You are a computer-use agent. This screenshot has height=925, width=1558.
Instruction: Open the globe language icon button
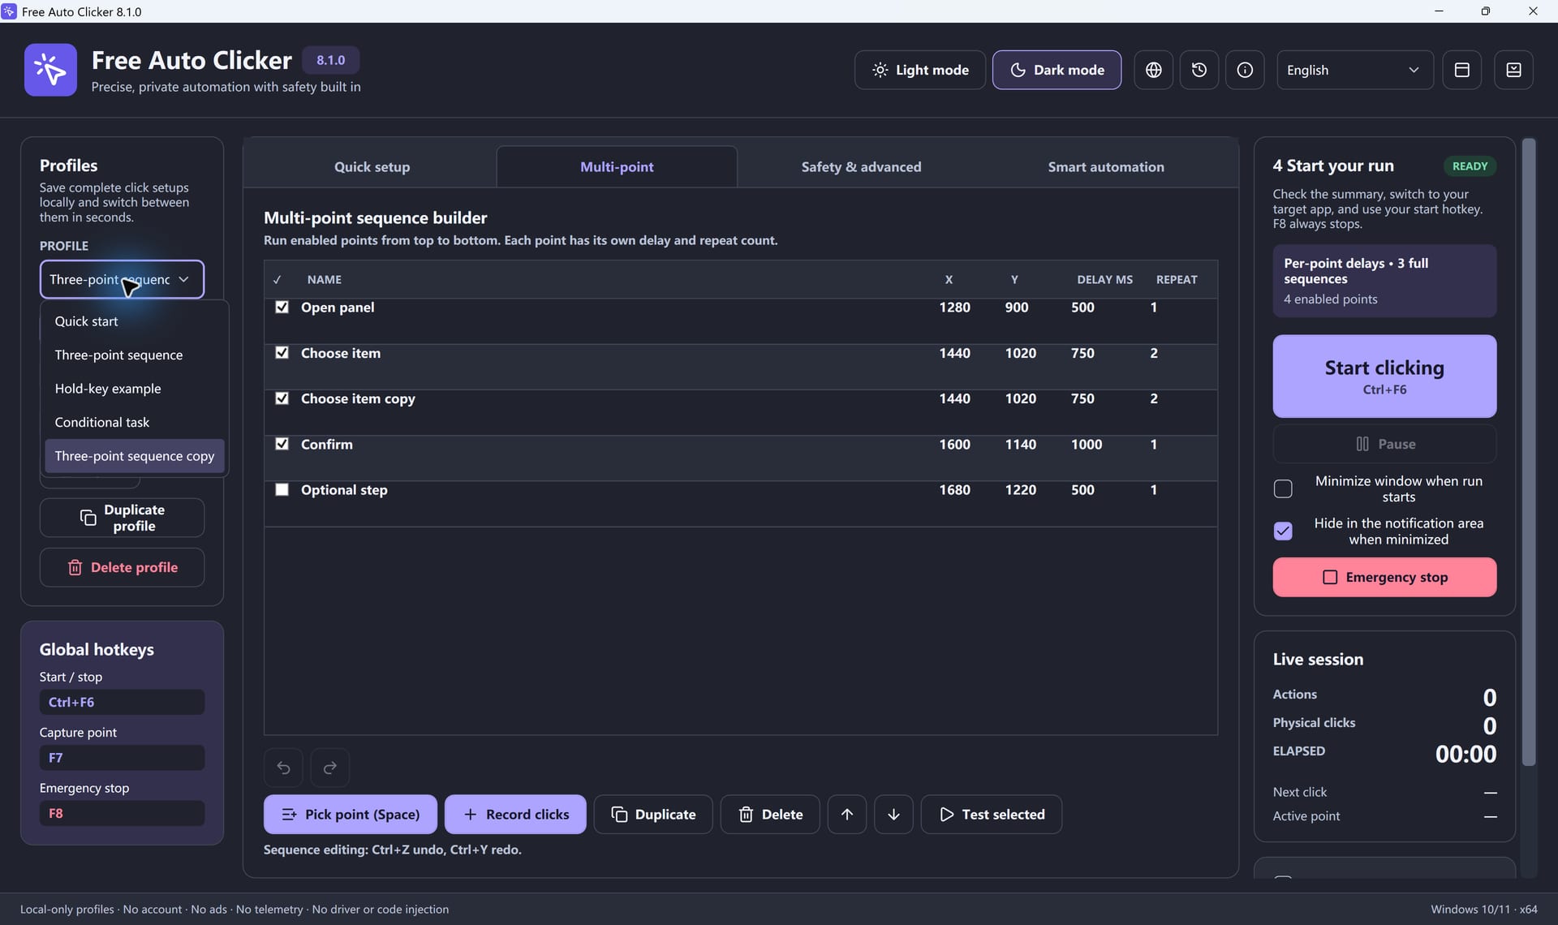[1153, 70]
